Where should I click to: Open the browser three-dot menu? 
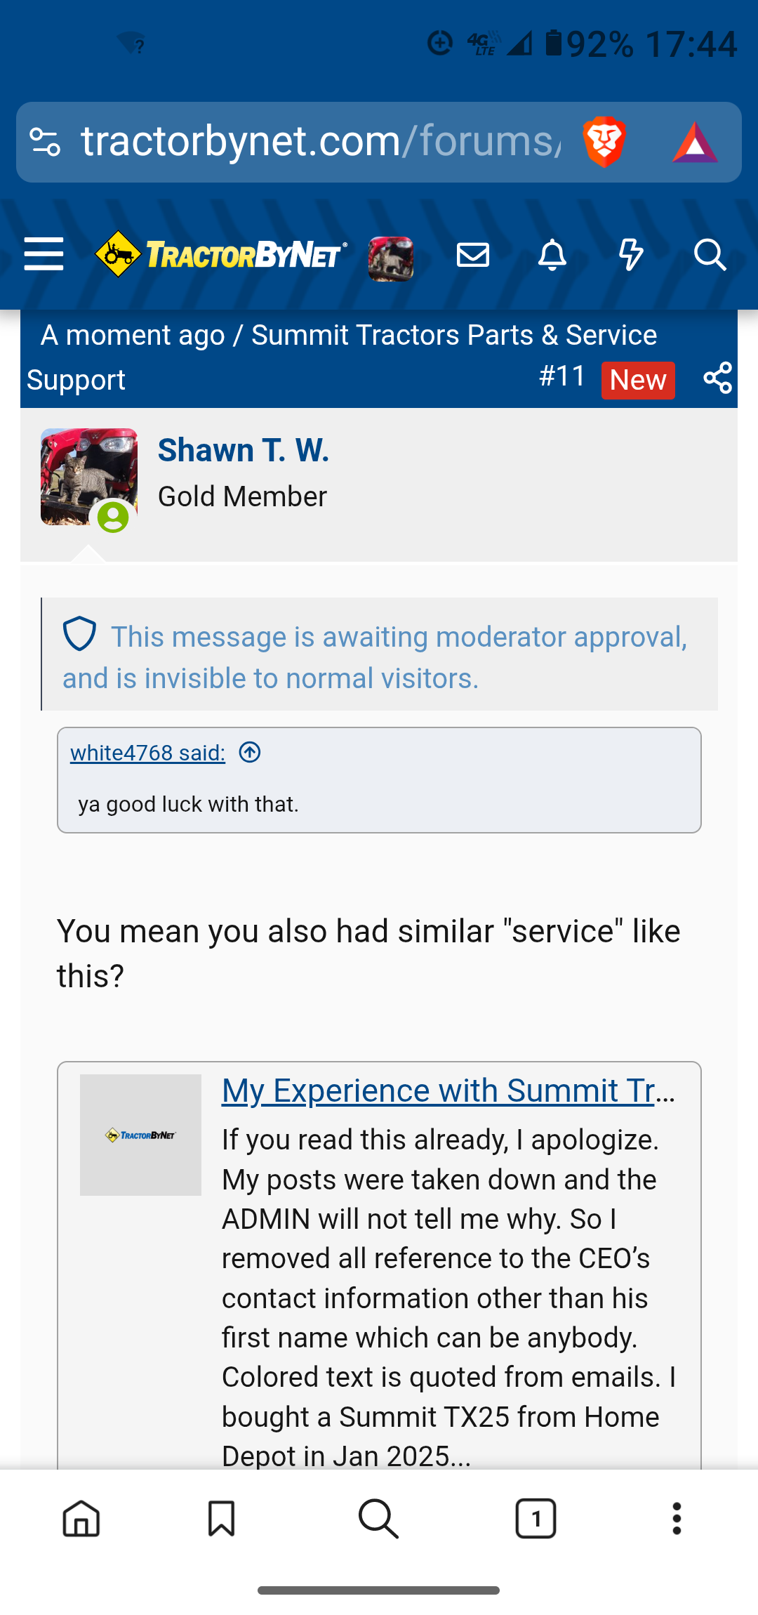677,1519
